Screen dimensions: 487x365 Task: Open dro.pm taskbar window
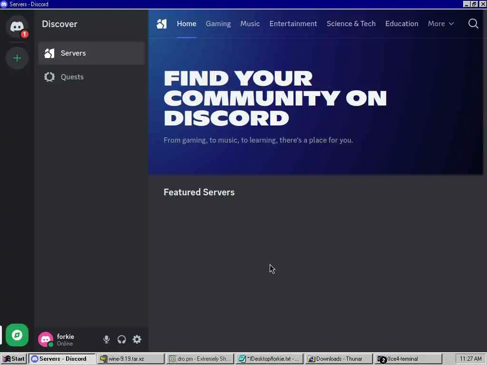point(200,359)
